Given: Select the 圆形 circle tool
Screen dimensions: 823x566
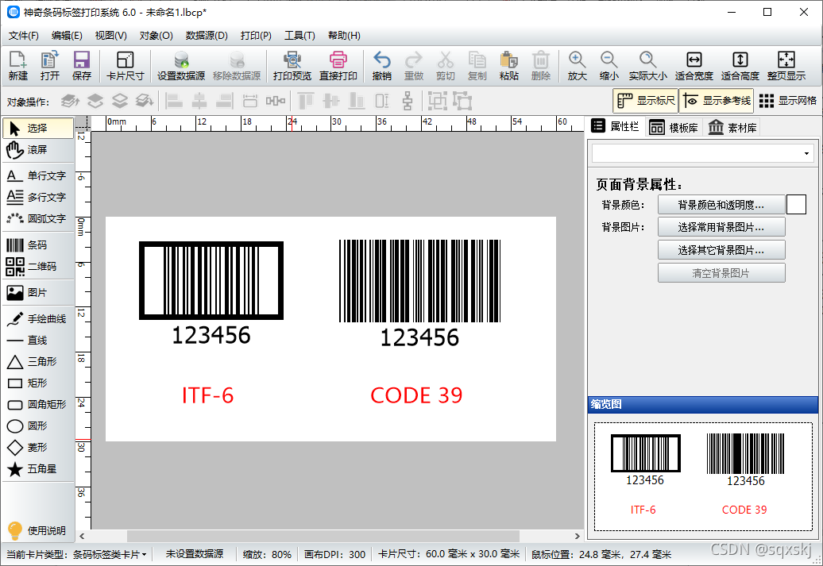Looking at the screenshot, I should [38, 426].
